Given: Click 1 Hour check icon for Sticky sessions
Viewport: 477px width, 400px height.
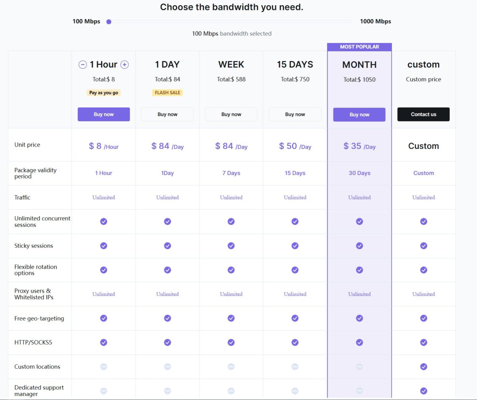Looking at the screenshot, I should click(x=104, y=245).
